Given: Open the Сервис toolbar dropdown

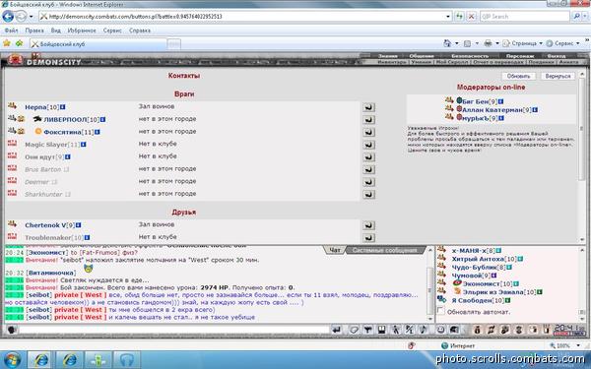Looking at the screenshot, I should pos(562,43).
